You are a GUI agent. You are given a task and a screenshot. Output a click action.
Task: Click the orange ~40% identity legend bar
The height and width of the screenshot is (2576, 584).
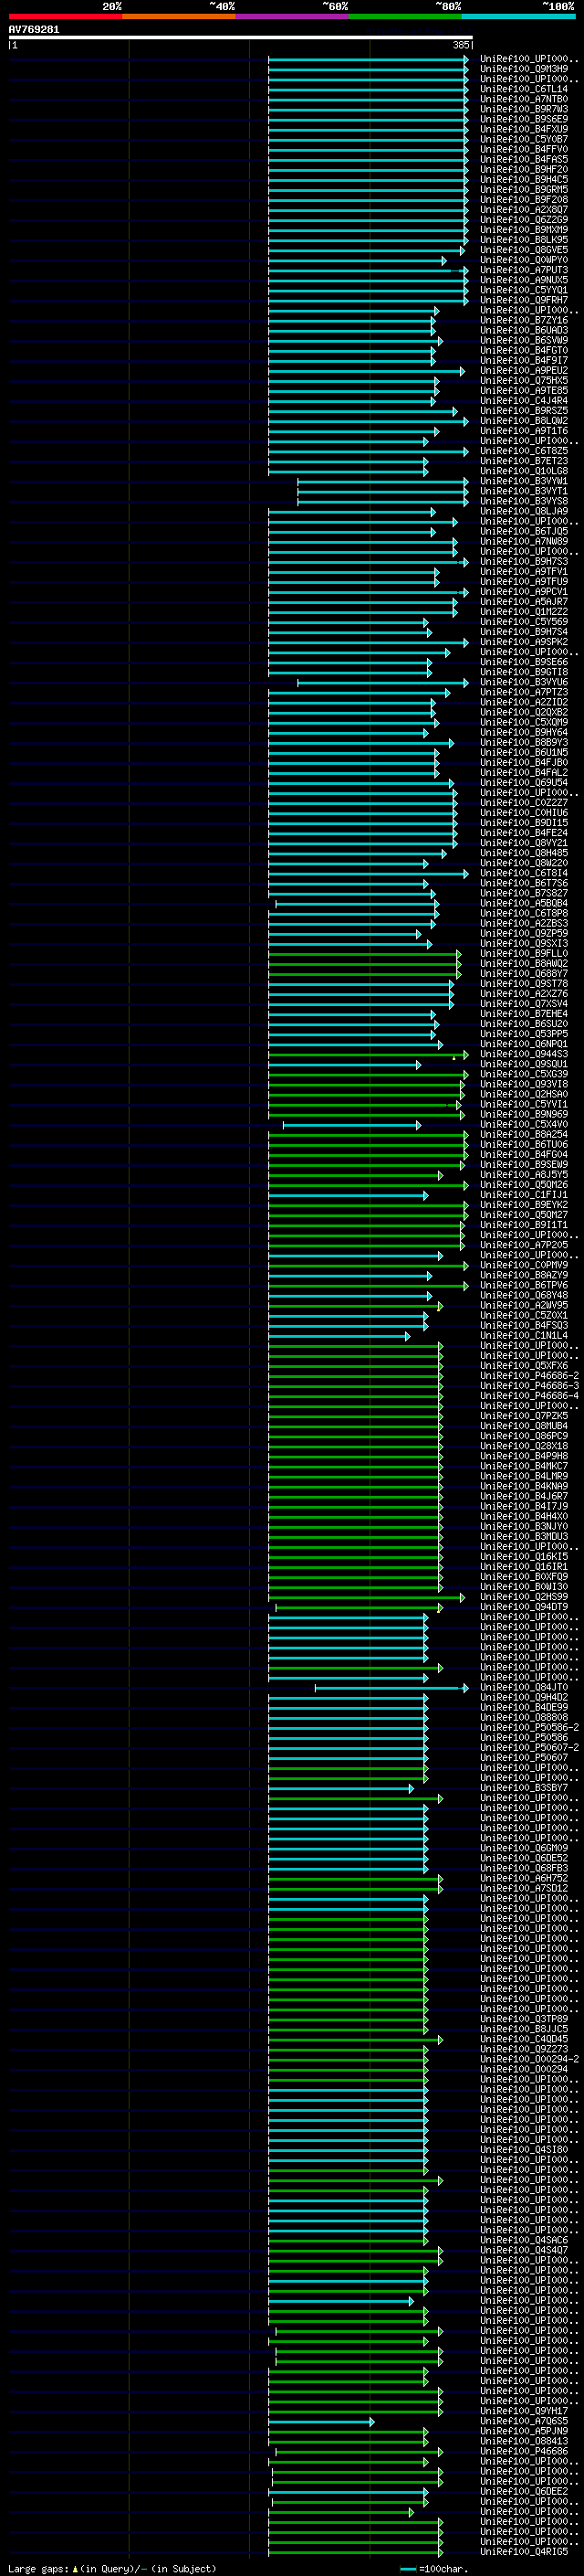[x=179, y=16]
